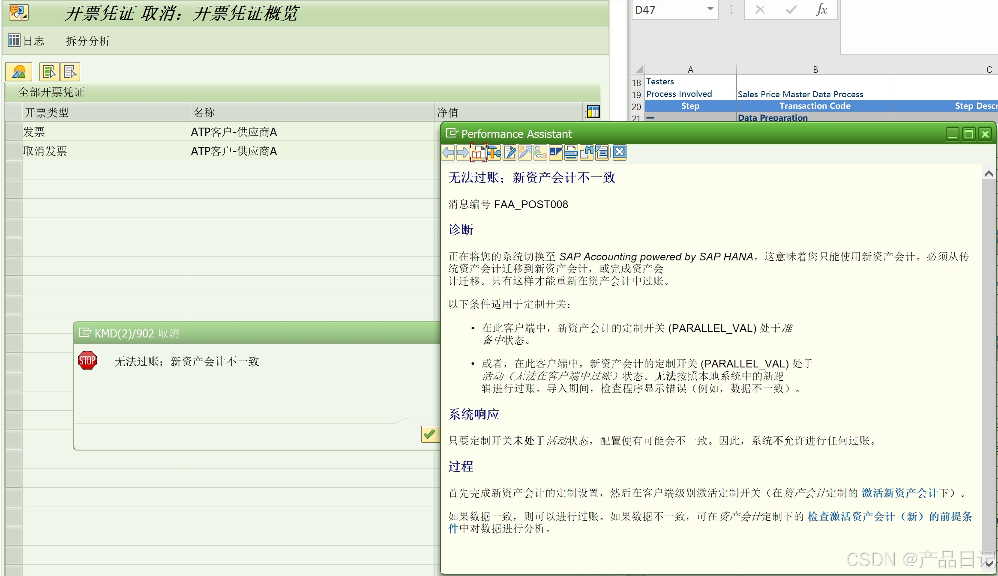The width and height of the screenshot is (998, 576).
Task: Click the Back arrow in Performance Assistant
Action: tap(448, 152)
